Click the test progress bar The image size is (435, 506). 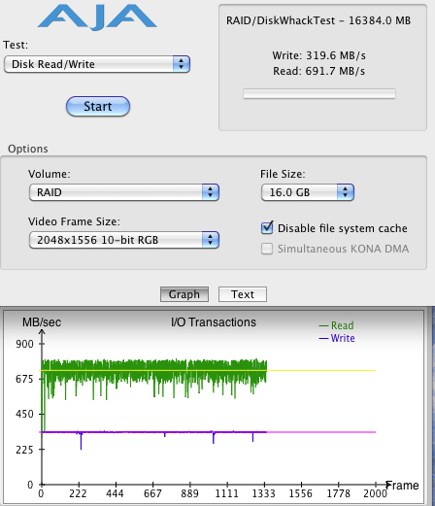pyautogui.click(x=319, y=94)
